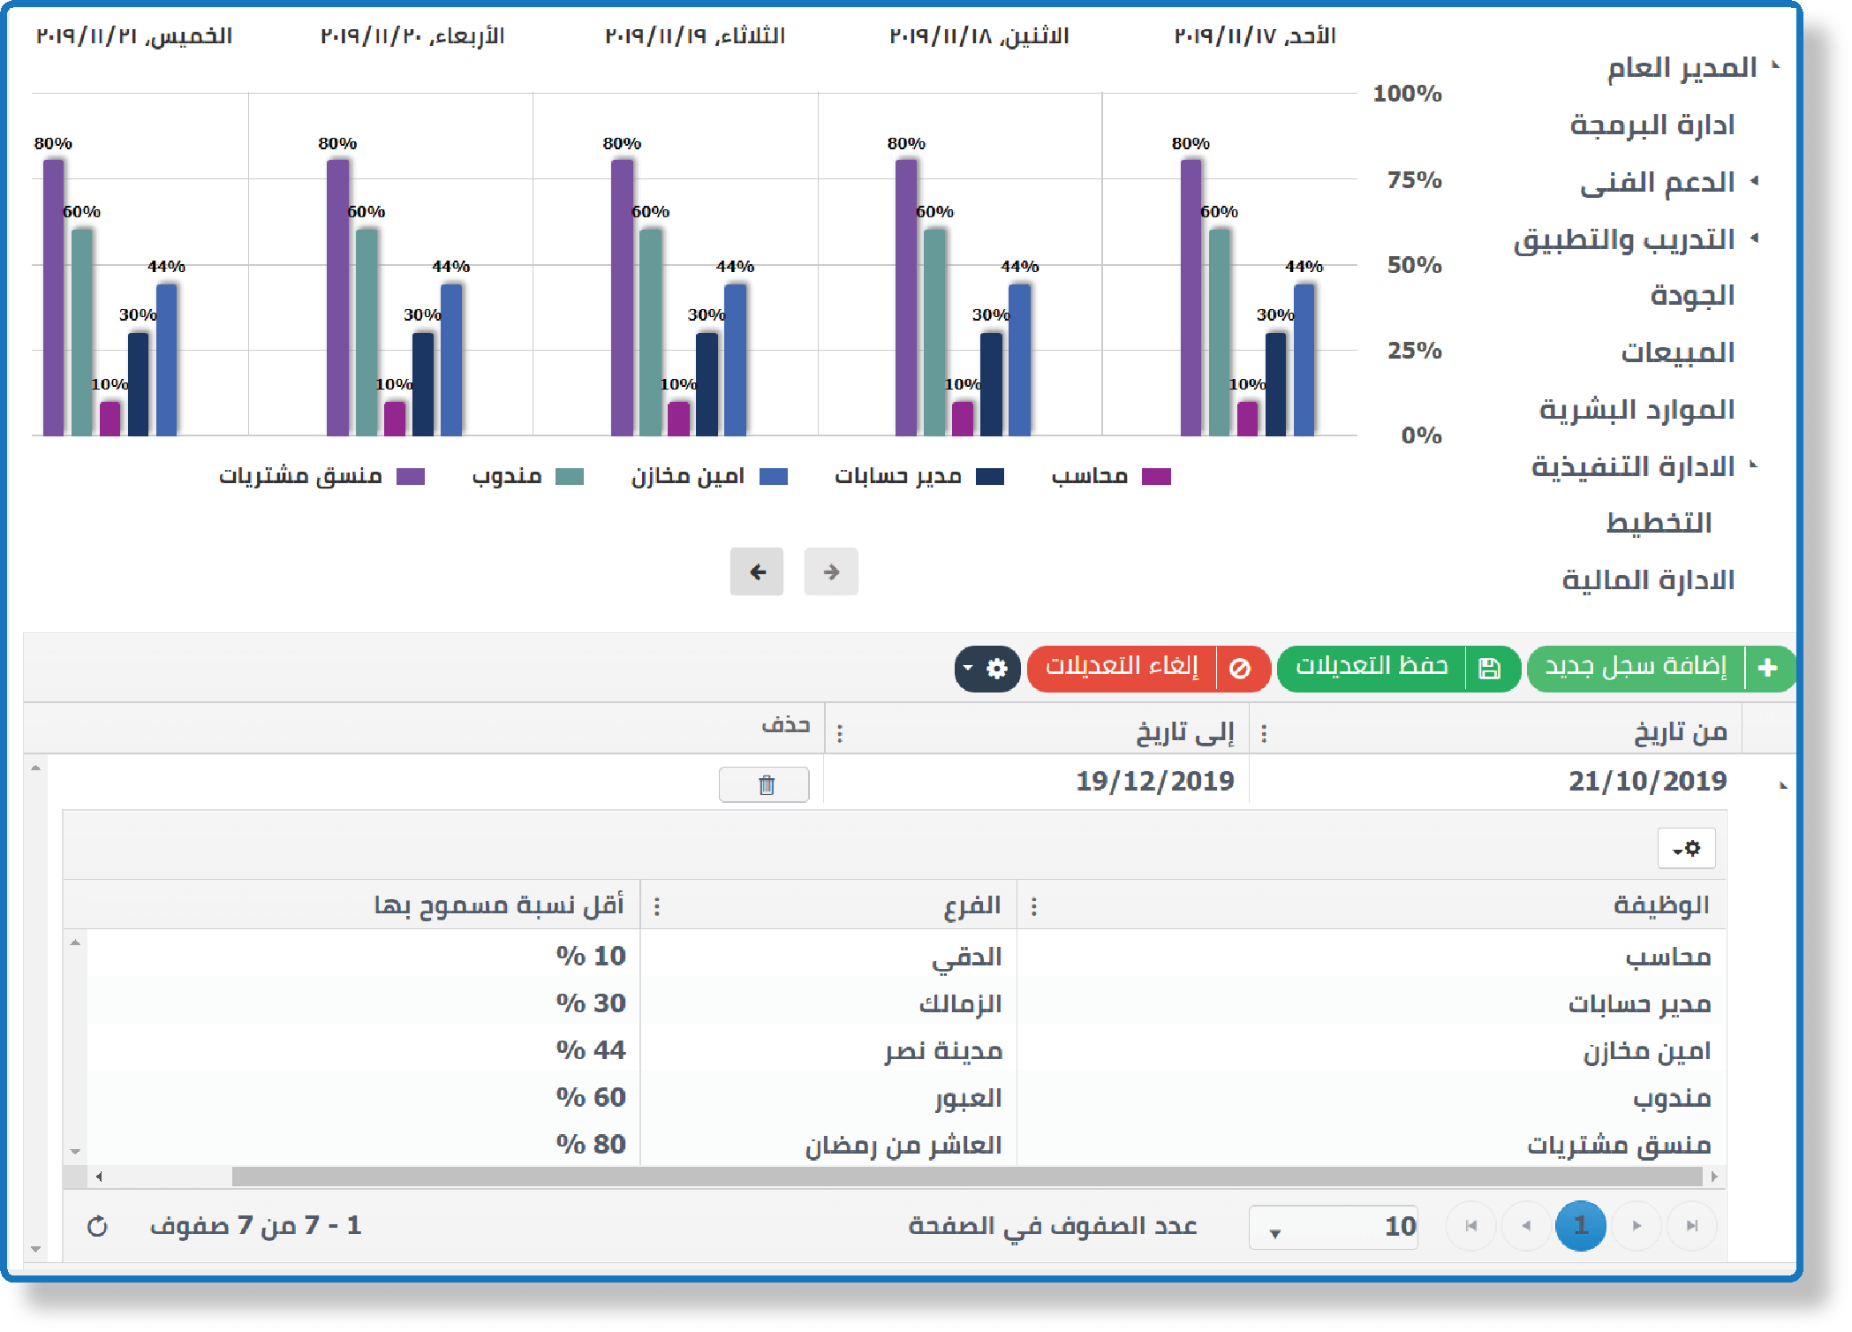Click the next page pager arrow

click(1637, 1226)
